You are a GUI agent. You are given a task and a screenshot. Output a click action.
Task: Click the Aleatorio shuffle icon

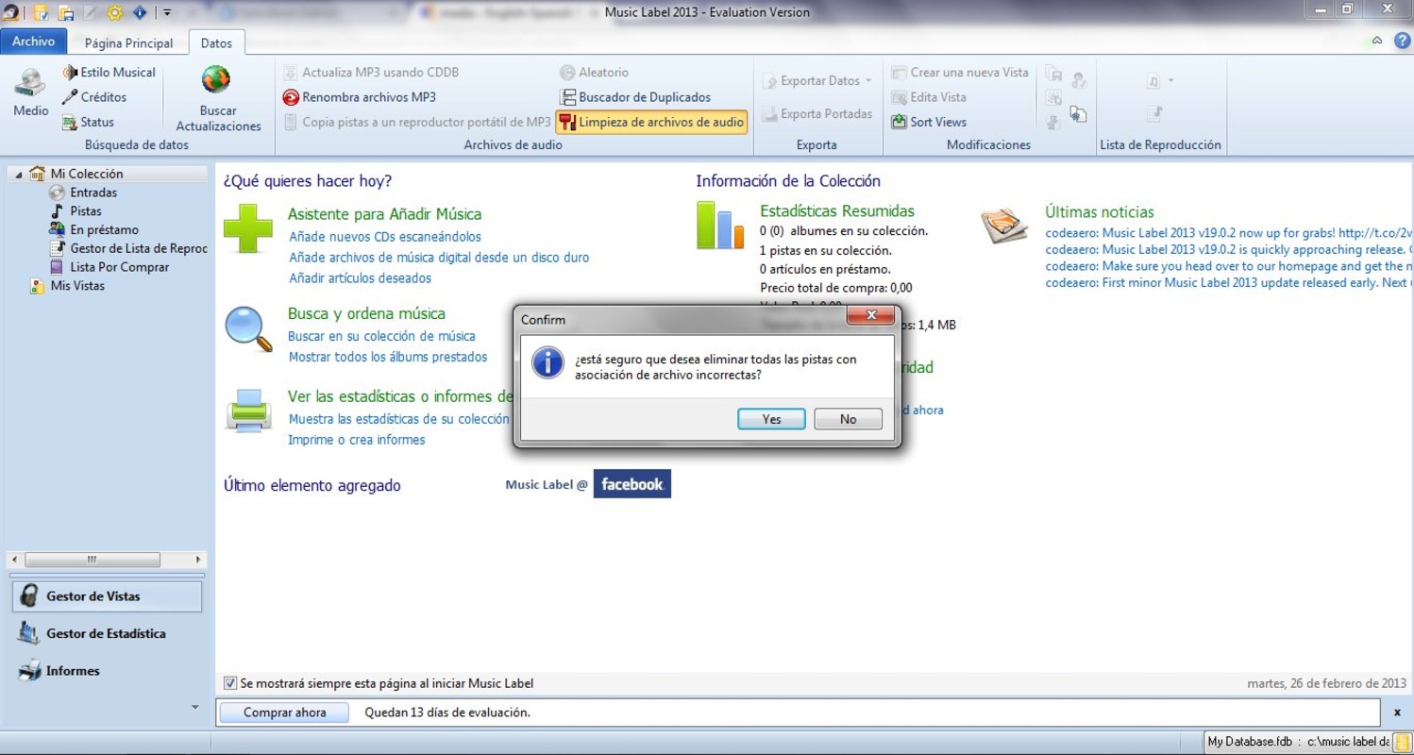pyautogui.click(x=567, y=73)
